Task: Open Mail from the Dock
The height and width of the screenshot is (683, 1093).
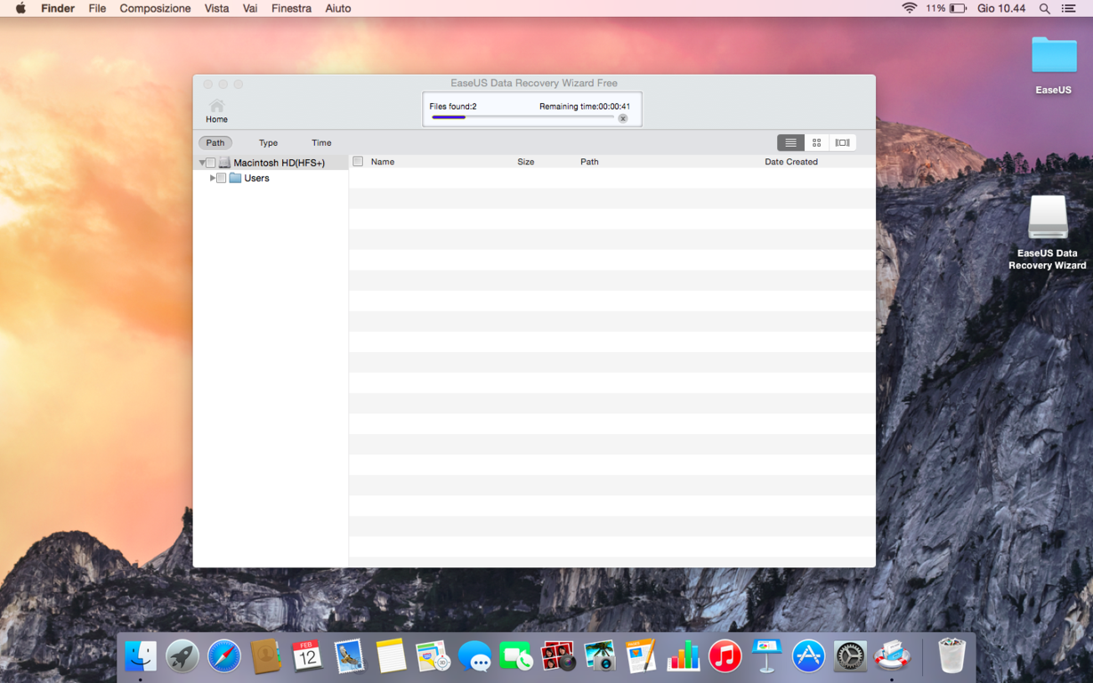Action: click(x=349, y=656)
